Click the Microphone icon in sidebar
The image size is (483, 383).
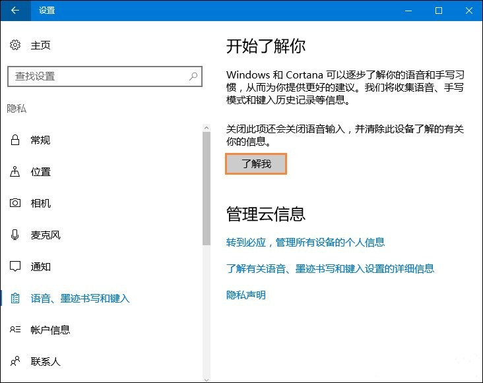(x=15, y=235)
